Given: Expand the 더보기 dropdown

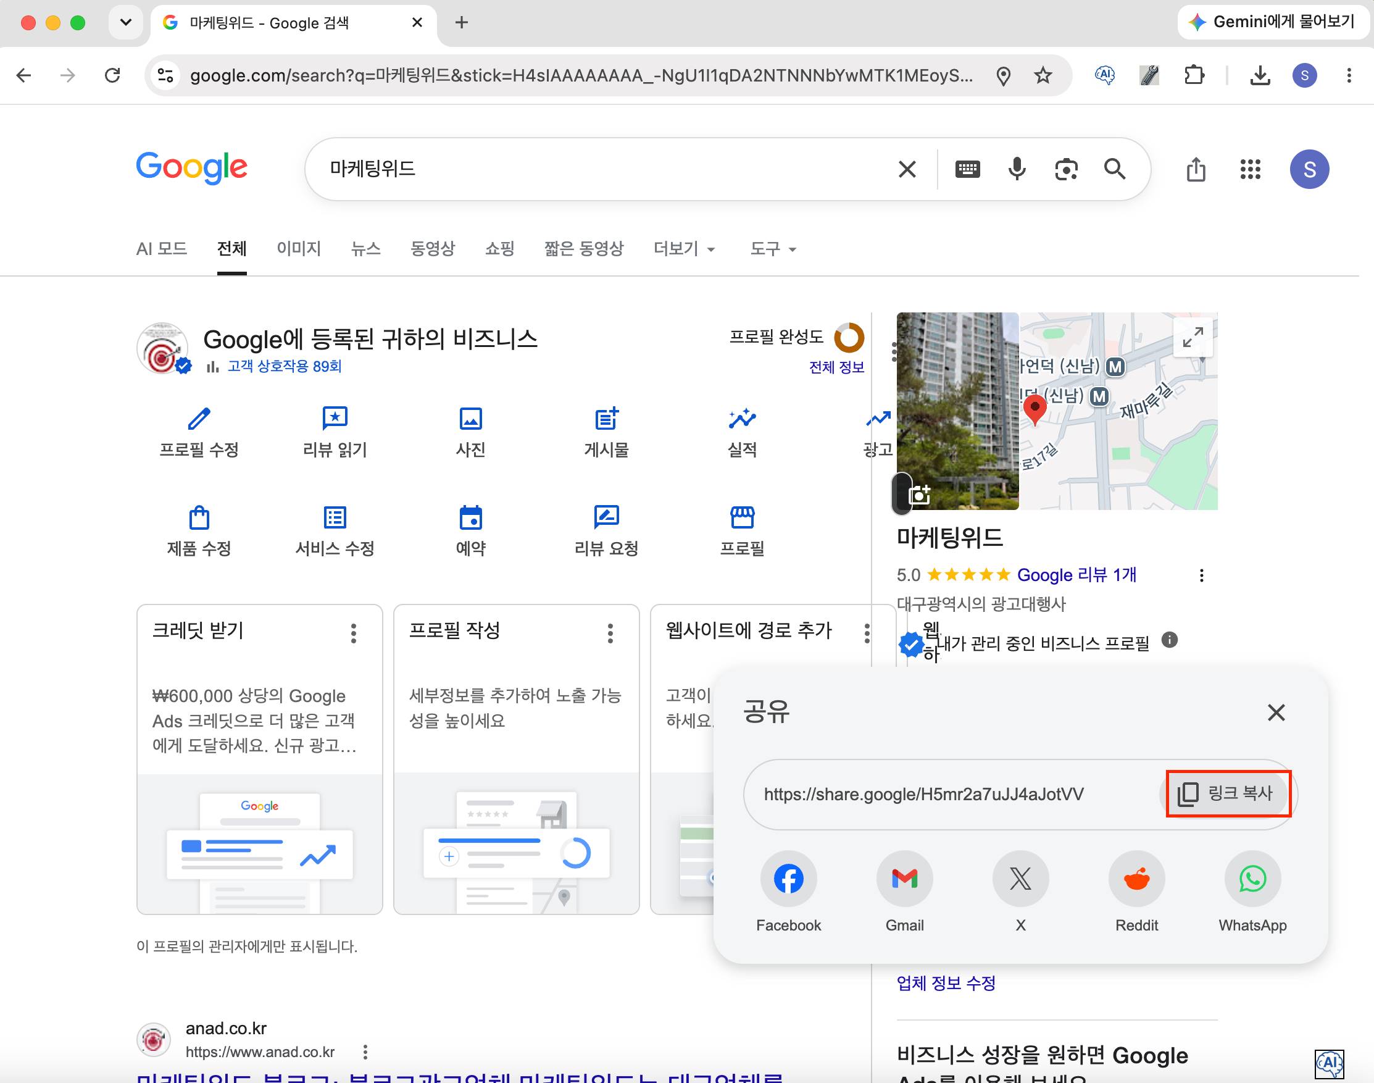Looking at the screenshot, I should click(685, 249).
